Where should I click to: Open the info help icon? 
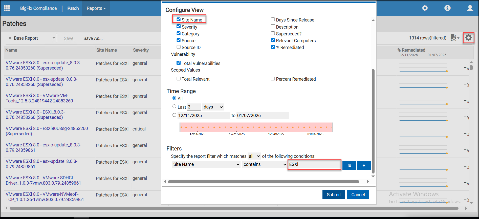click(x=447, y=8)
